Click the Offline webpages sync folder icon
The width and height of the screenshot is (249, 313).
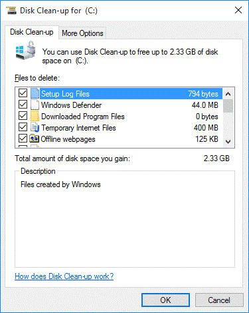point(35,139)
